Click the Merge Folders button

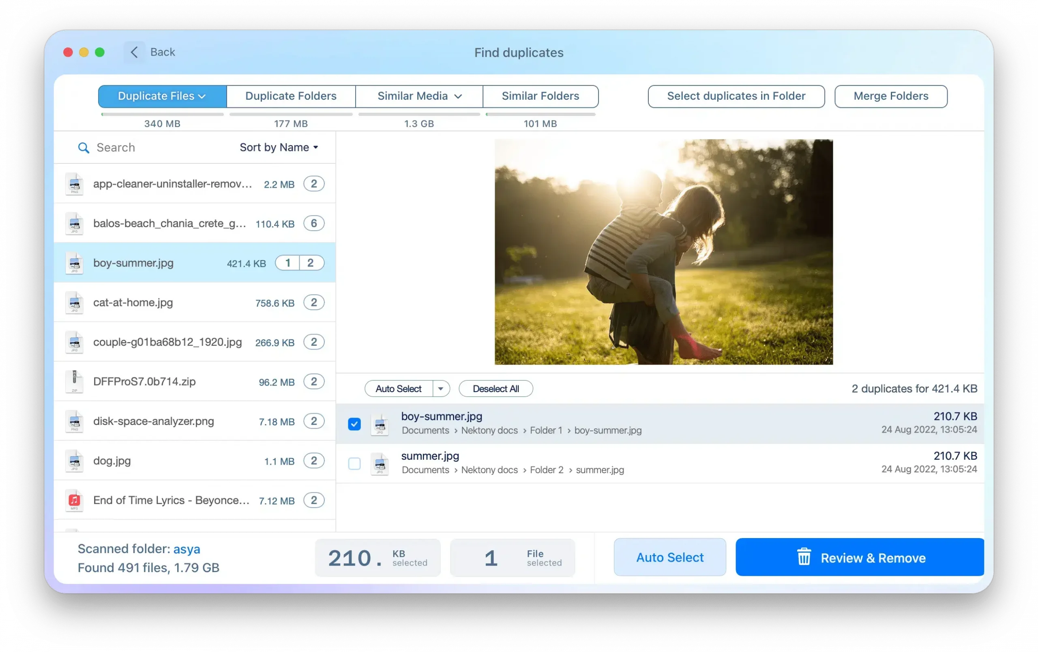pos(890,96)
